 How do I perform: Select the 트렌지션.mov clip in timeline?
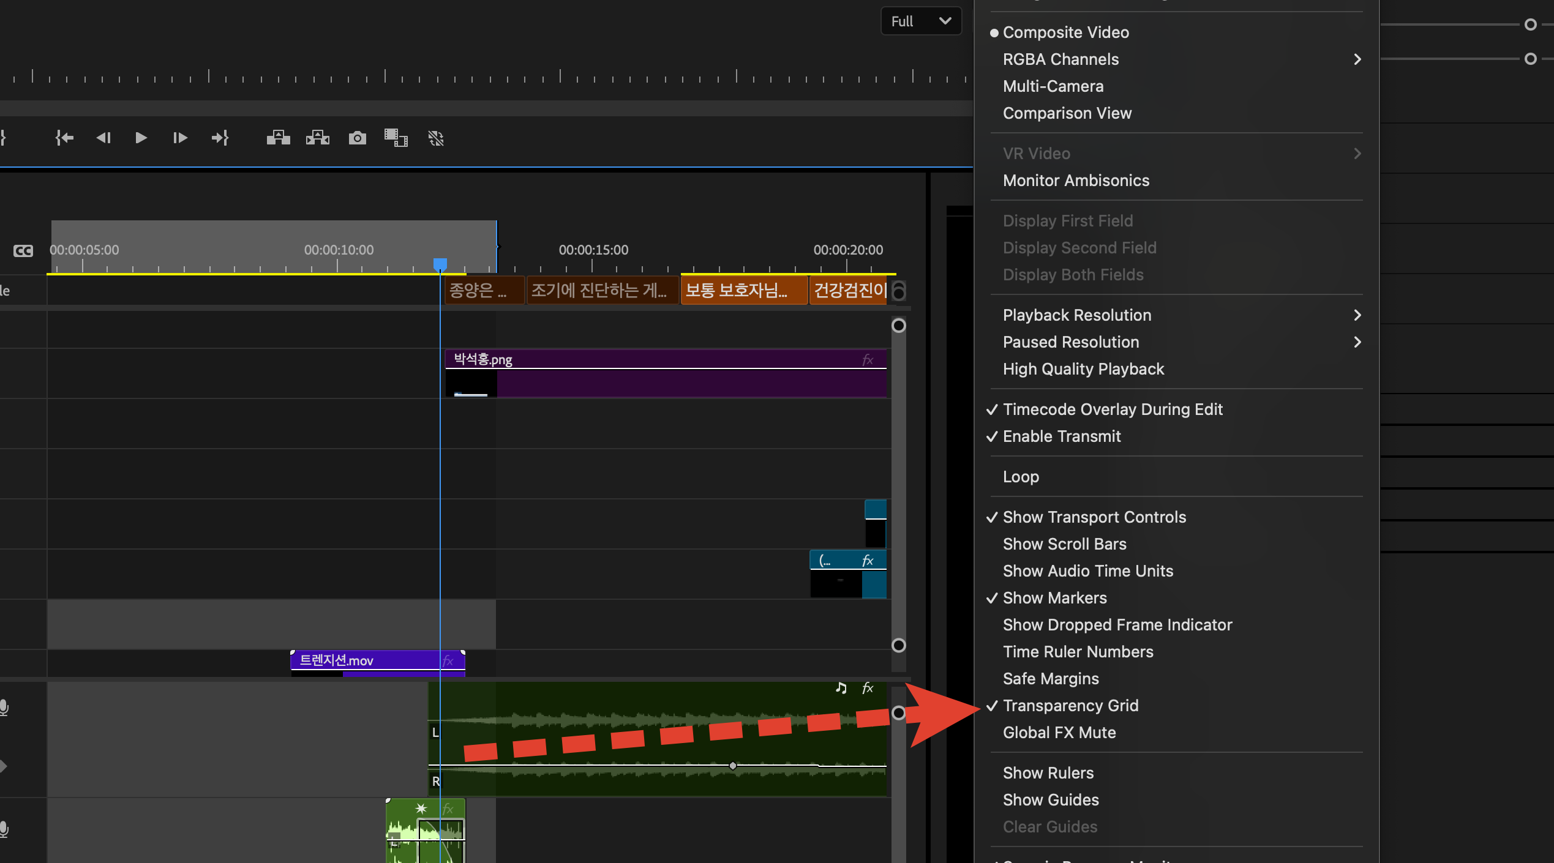click(x=367, y=660)
